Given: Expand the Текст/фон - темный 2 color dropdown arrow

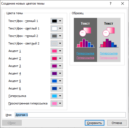Looking at the screenshot, I should pos(60,36).
